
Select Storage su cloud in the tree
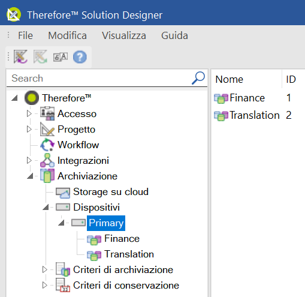(x=111, y=192)
